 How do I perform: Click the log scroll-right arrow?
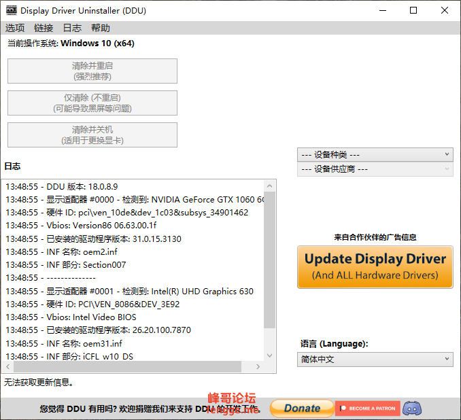point(258,366)
